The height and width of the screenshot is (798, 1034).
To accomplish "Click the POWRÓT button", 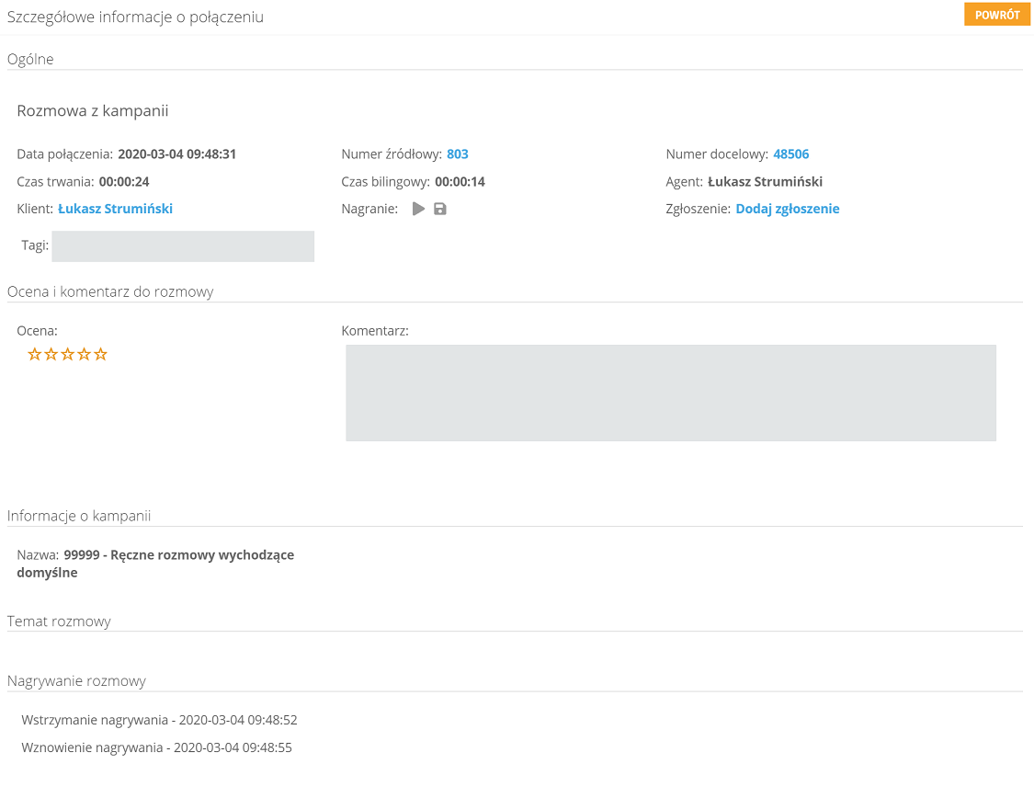I will [997, 15].
